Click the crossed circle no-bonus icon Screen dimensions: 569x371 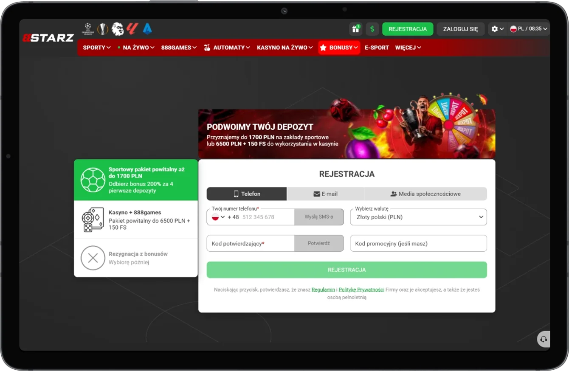93,258
